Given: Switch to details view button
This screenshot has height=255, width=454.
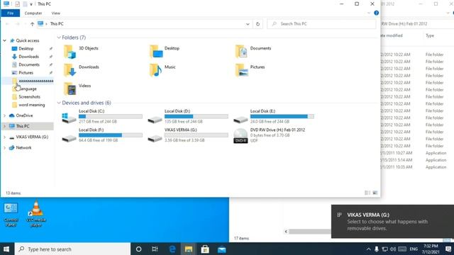Looking at the screenshot, I should pos(367,193).
